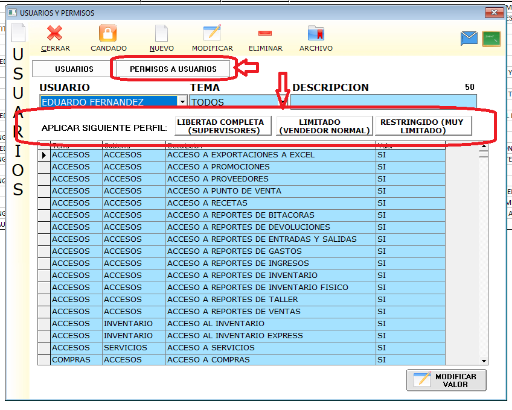Click the table scrollbar down arrow
Screen dimensions: 512x410
click(484, 361)
